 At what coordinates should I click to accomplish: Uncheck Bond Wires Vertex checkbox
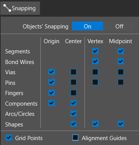pos(95,61)
